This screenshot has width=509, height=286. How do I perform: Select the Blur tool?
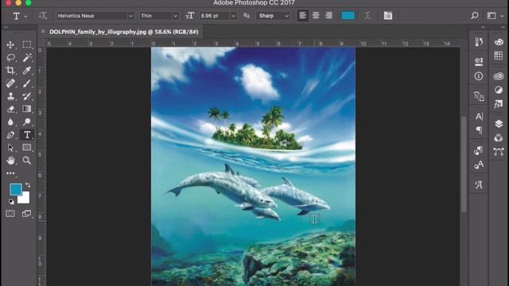click(10, 122)
